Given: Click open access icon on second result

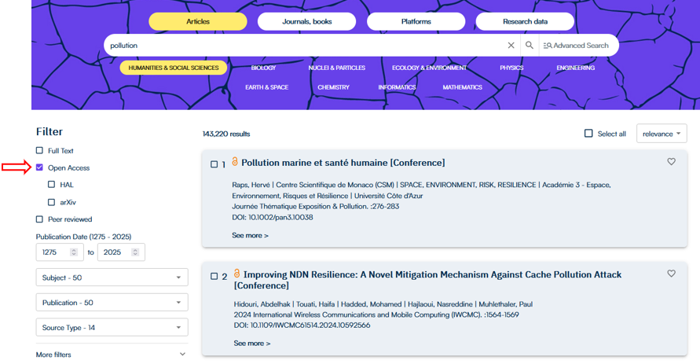Looking at the screenshot, I should coord(236,274).
